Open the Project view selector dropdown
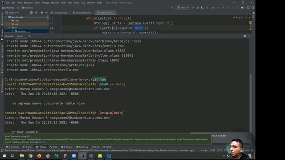Viewport: 285px width, 160px height. (12, 13)
